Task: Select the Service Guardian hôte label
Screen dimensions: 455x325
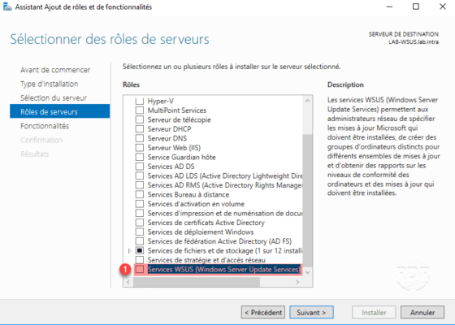Action: (x=182, y=157)
